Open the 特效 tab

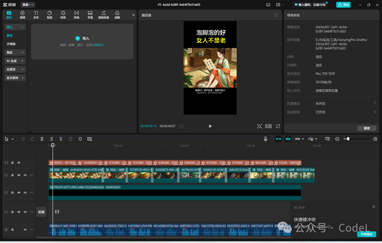[x=63, y=15]
